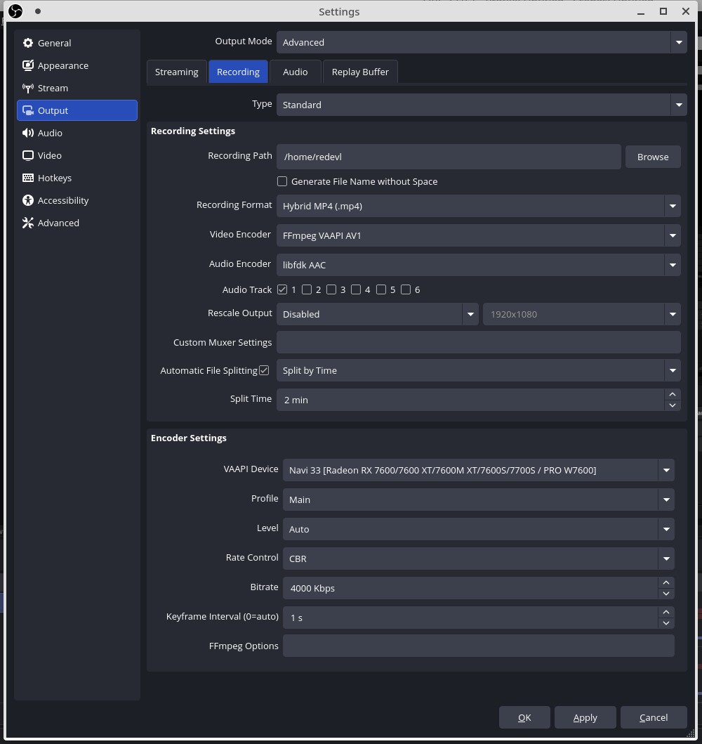Open the Output Mode dropdown
702x744 pixels.
point(482,42)
